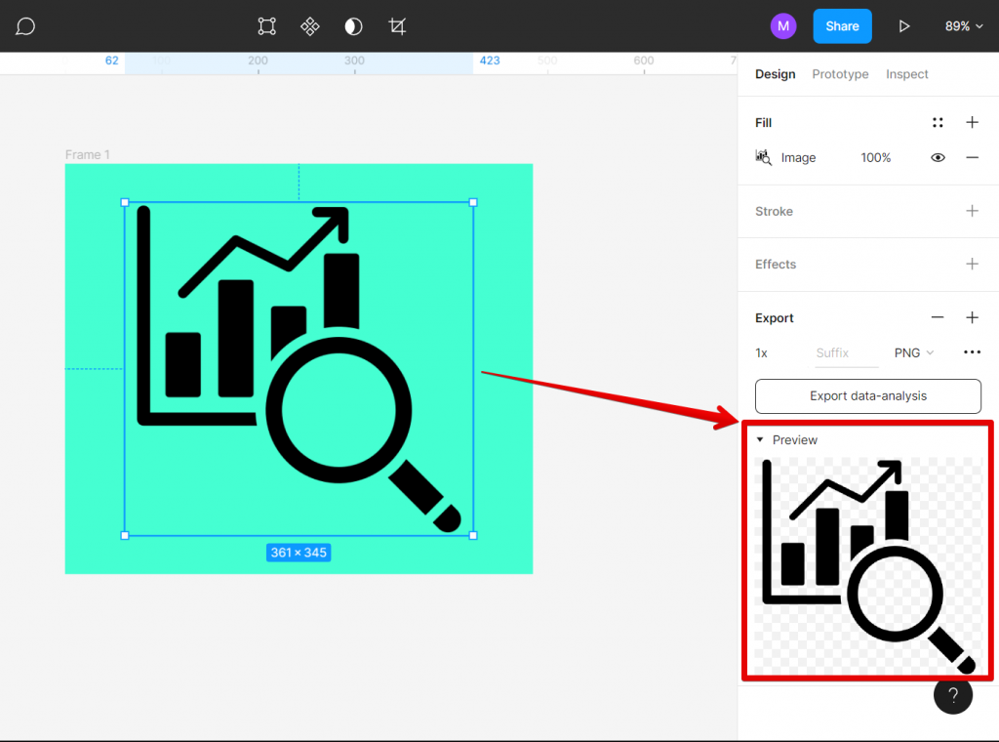Viewport: 999px width, 742px height.
Task: Click the Export data-analysis button
Action: pyautogui.click(x=867, y=396)
